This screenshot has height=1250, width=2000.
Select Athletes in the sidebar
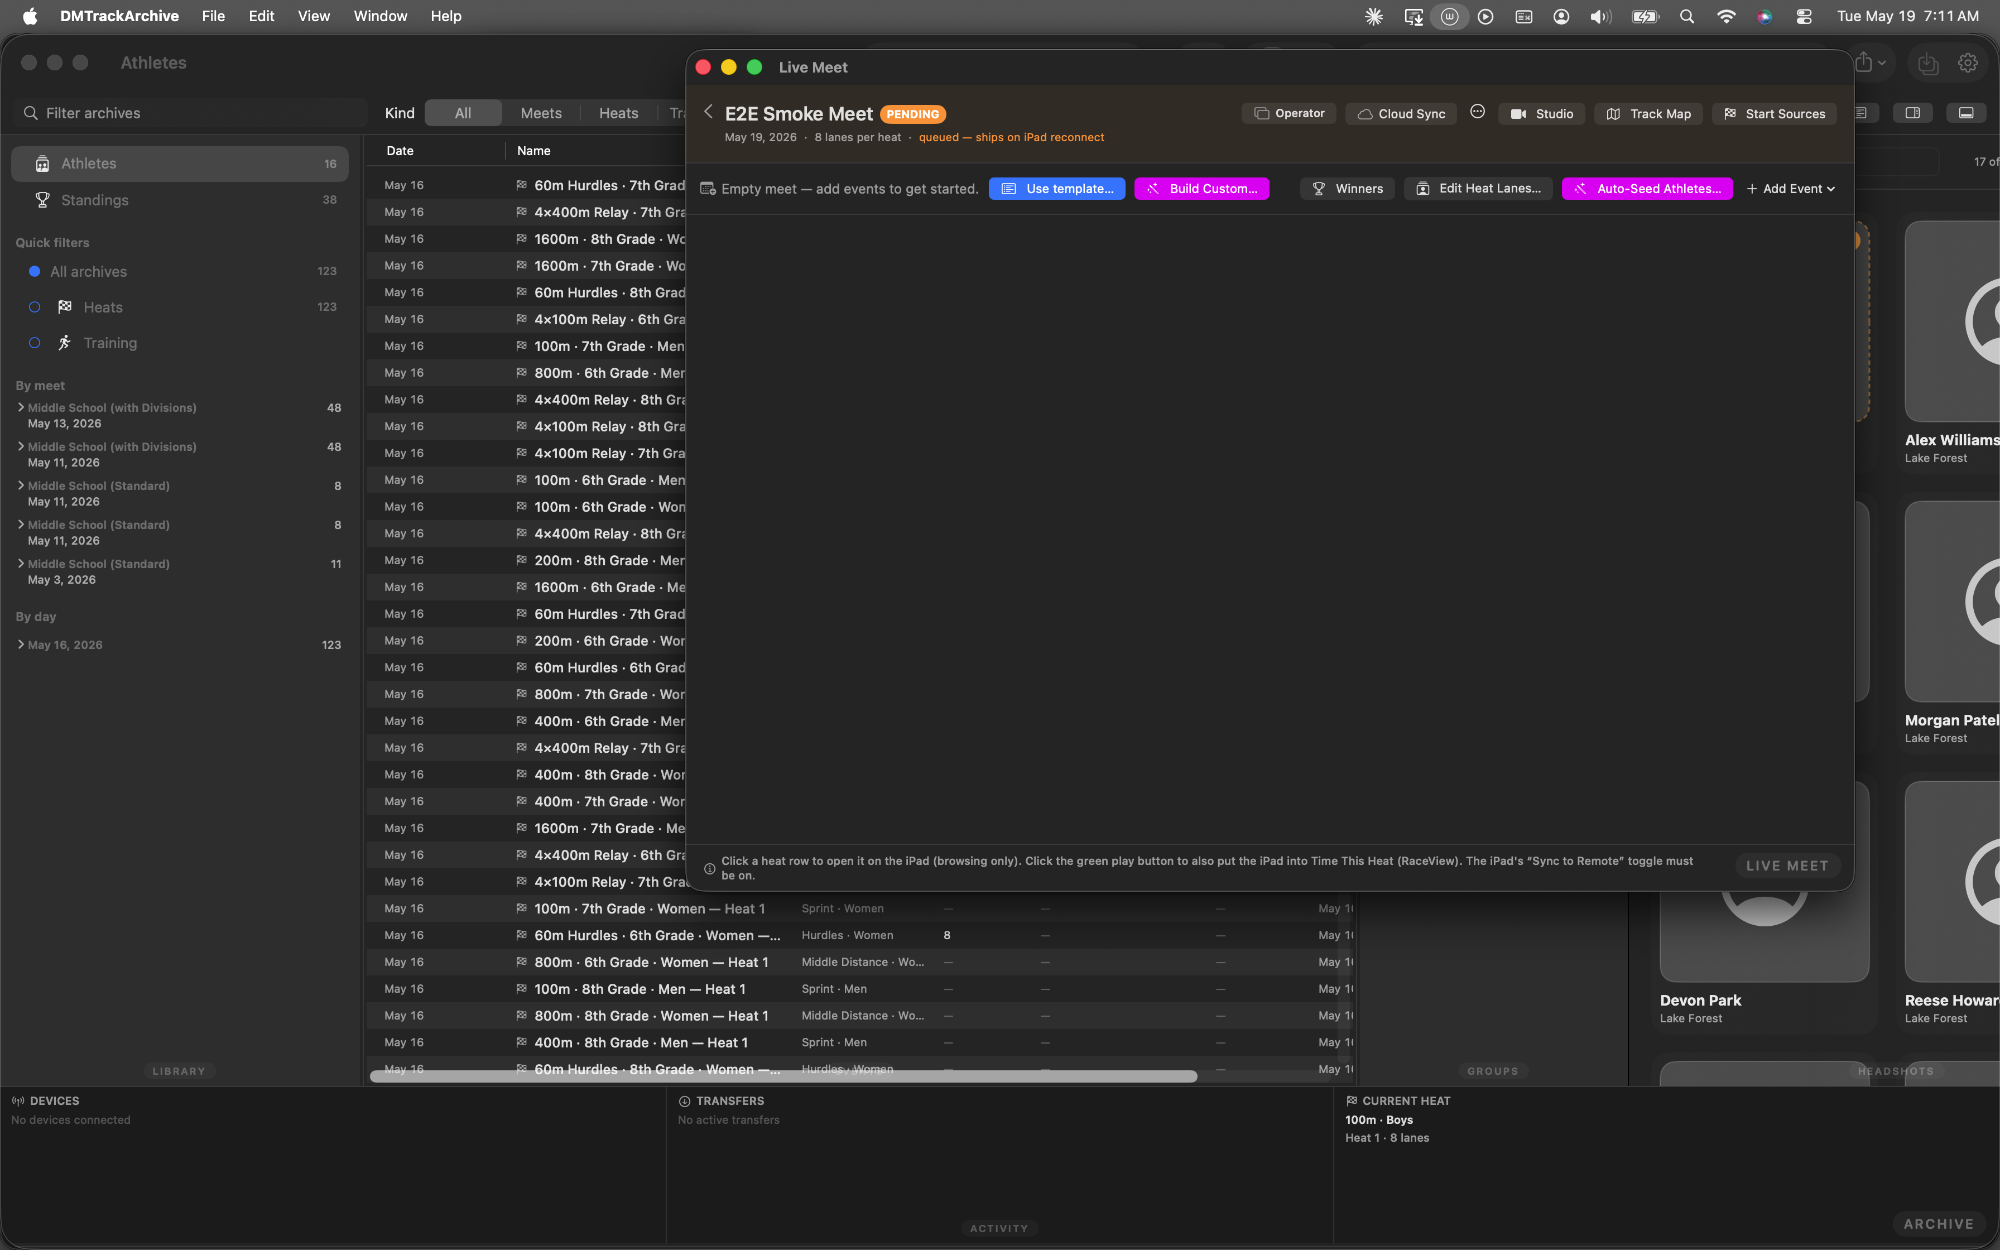click(x=179, y=164)
